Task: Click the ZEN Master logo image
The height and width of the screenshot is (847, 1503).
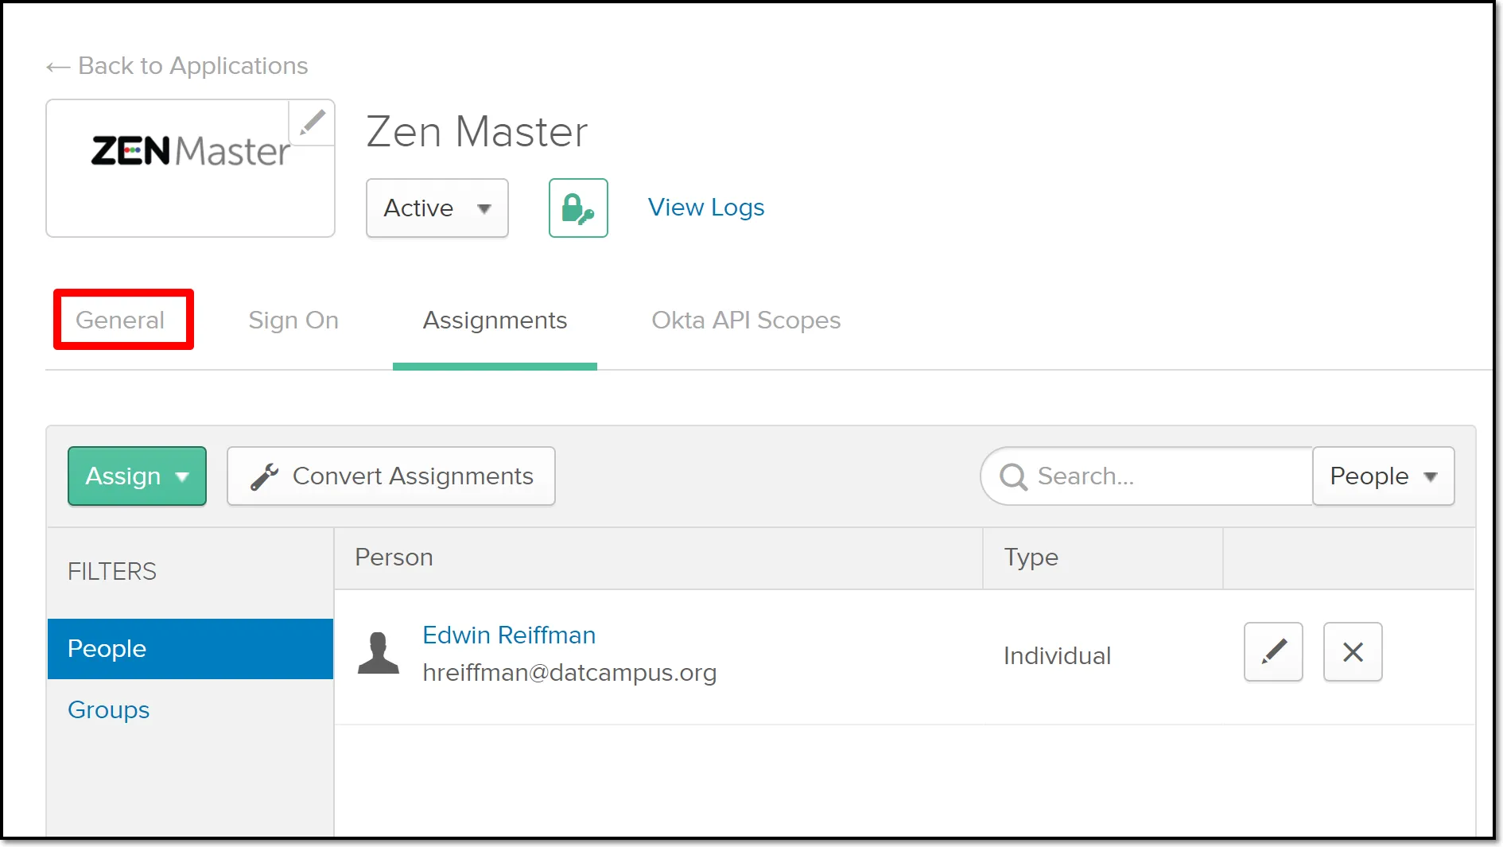Action: coord(190,151)
